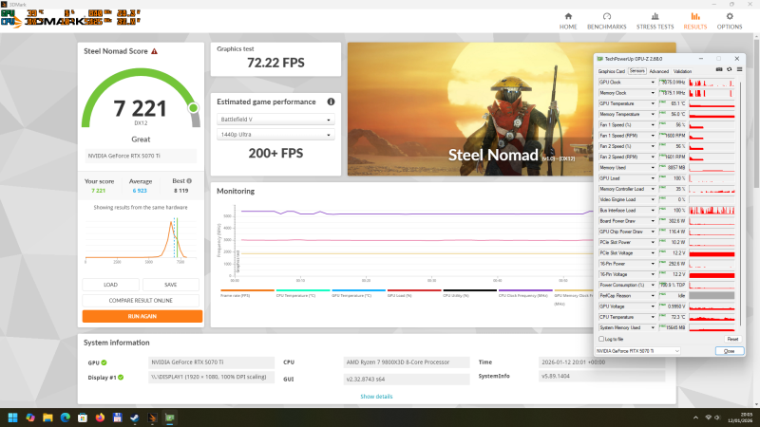Open the Show details link
The height and width of the screenshot is (427, 760).
[376, 396]
